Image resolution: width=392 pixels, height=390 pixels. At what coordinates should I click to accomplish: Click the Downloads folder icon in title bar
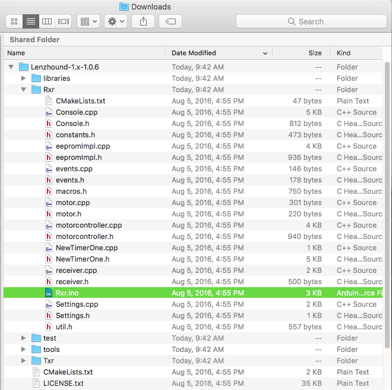point(124,7)
